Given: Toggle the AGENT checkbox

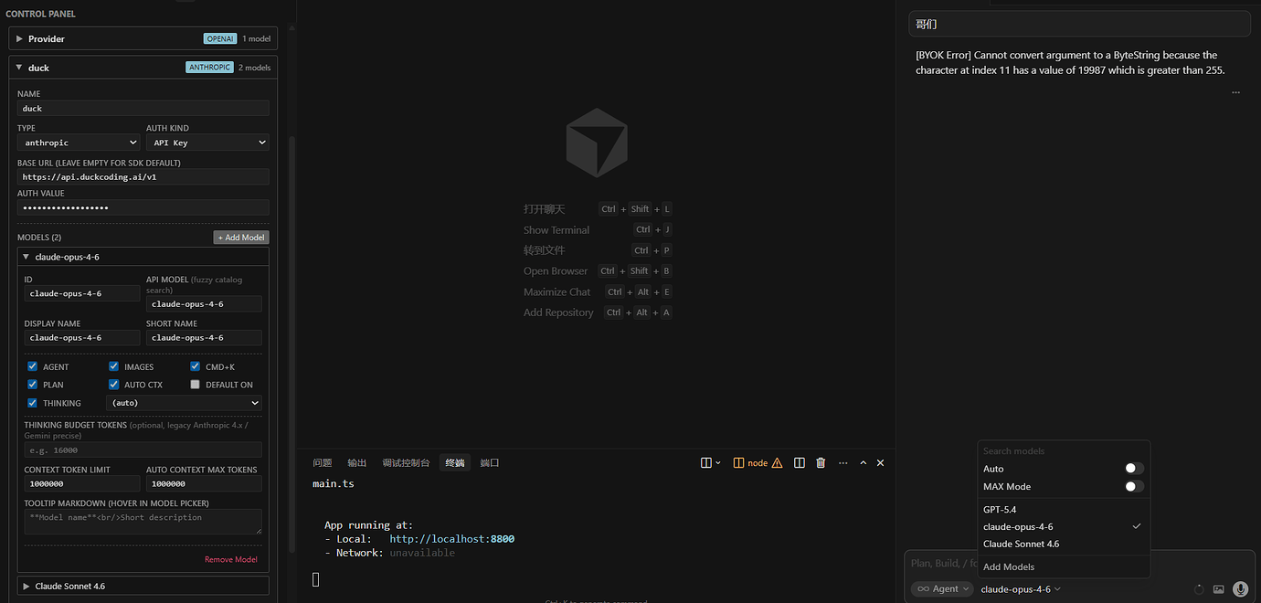Looking at the screenshot, I should point(33,366).
